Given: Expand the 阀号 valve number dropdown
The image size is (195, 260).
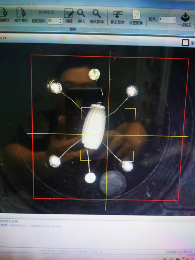Looking at the screenshot, I should [174, 20].
